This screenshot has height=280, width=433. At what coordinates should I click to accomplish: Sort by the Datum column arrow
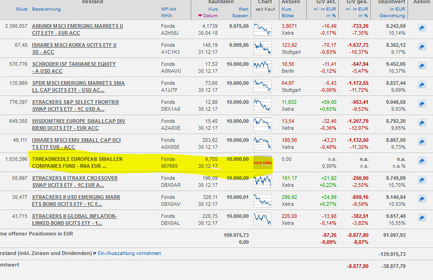[x=200, y=16]
